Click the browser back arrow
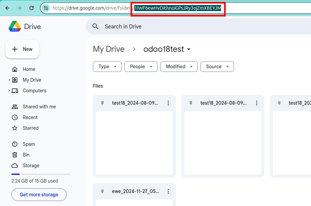Viewport: 311px width, 206px height. (x=8, y=8)
